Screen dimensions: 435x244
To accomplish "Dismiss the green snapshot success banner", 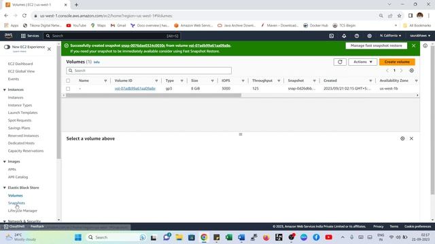I will 414,45.
